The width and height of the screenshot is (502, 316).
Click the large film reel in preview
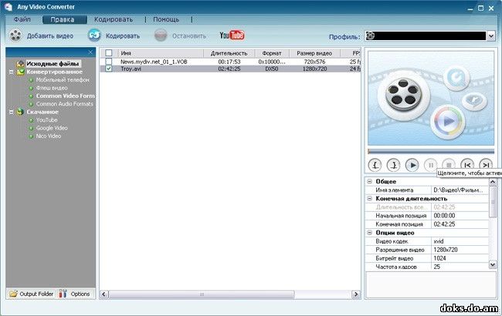tap(403, 95)
